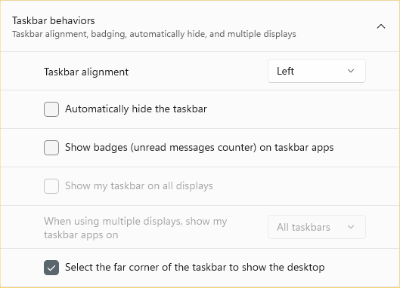The image size is (400, 288).
Task: Click the Taskbar alignment label
Action: tap(86, 72)
